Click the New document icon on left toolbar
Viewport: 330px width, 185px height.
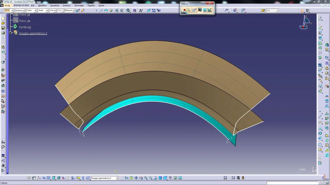(x=3, y=18)
